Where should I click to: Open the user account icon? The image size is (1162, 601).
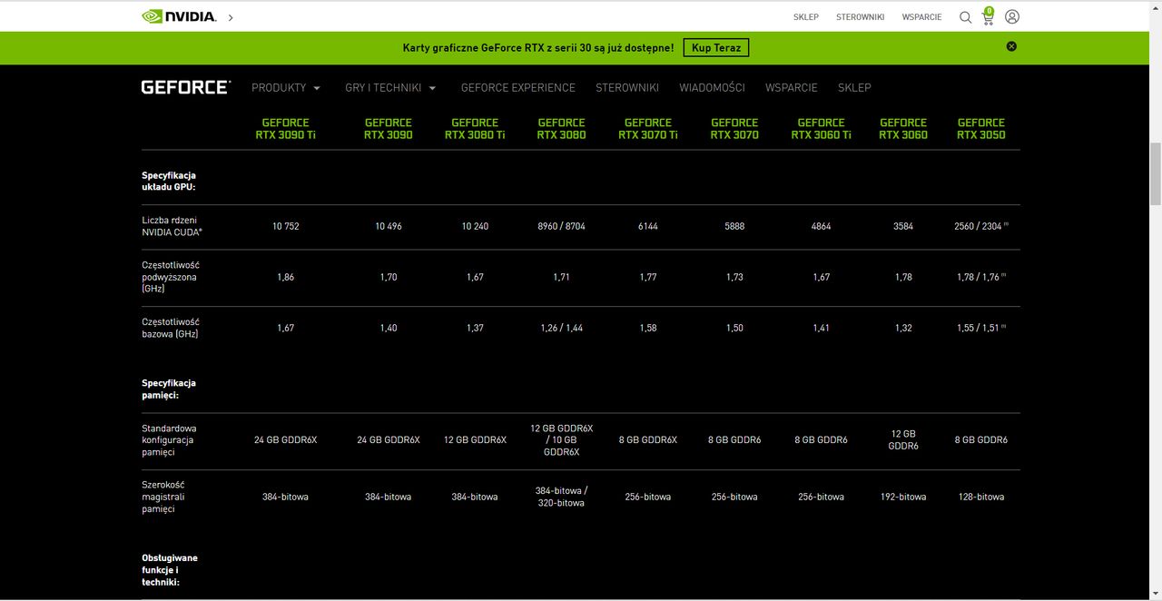pyautogui.click(x=1012, y=17)
